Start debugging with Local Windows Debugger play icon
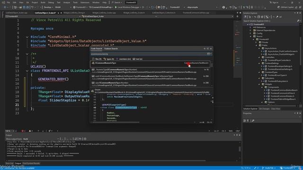The width and height of the screenshot is (303, 170). pyautogui.click(x=116, y=8)
